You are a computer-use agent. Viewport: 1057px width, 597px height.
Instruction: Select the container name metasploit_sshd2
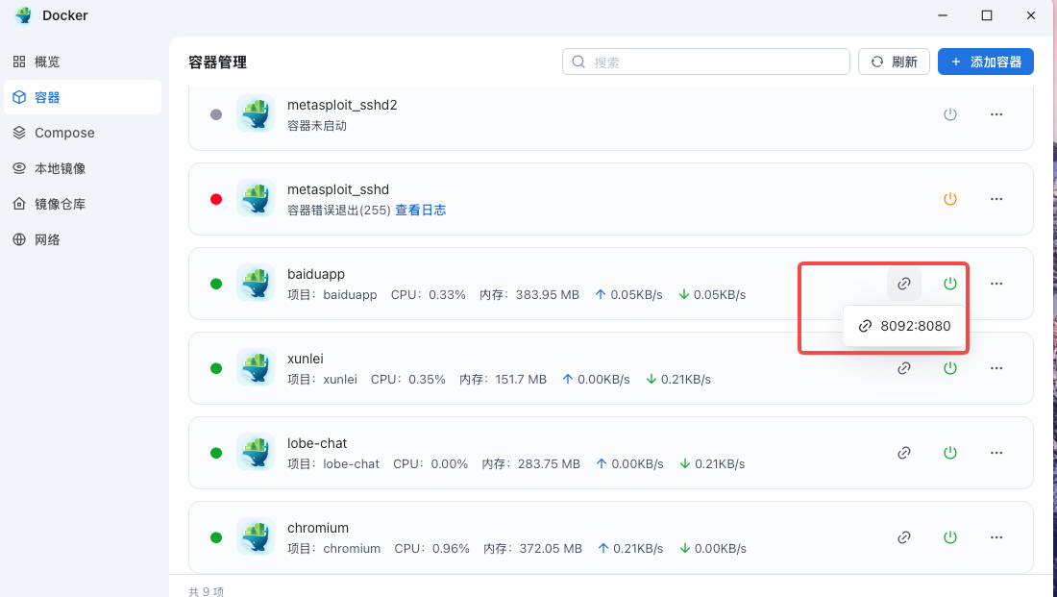pyautogui.click(x=342, y=105)
